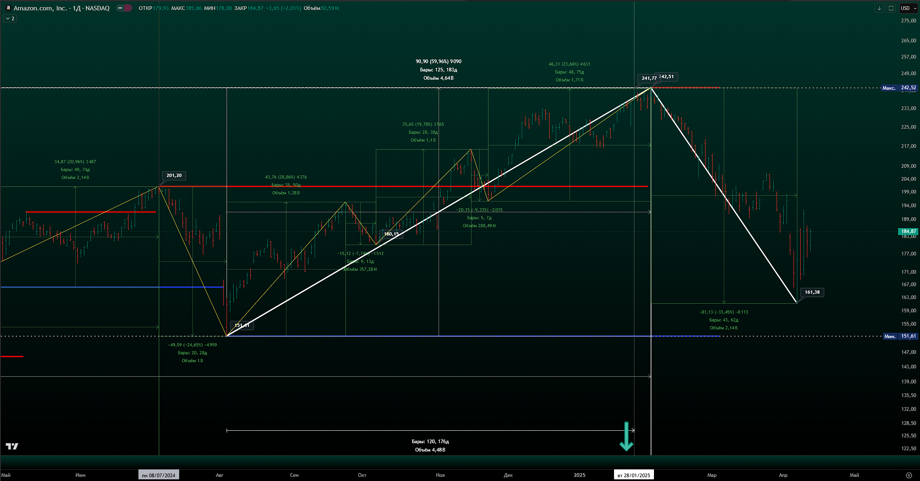
Task: Select the 201,20 price label callout
Action: [174, 175]
